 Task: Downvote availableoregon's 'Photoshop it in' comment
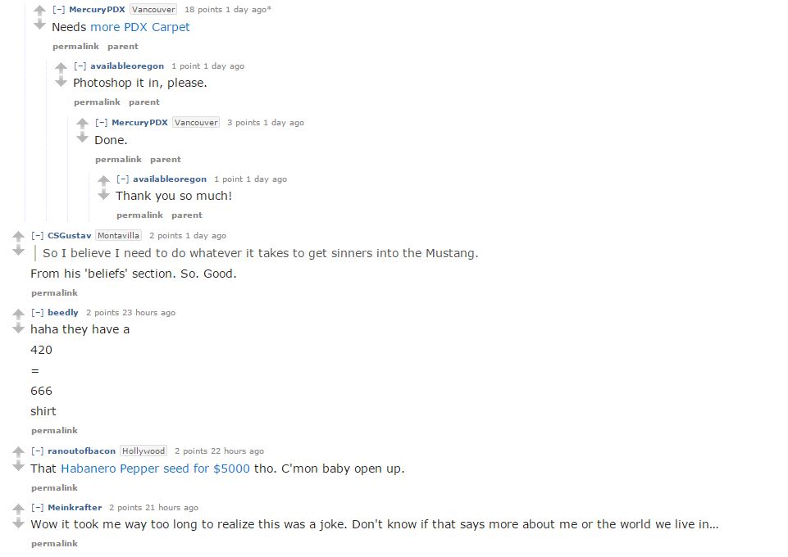(x=61, y=82)
